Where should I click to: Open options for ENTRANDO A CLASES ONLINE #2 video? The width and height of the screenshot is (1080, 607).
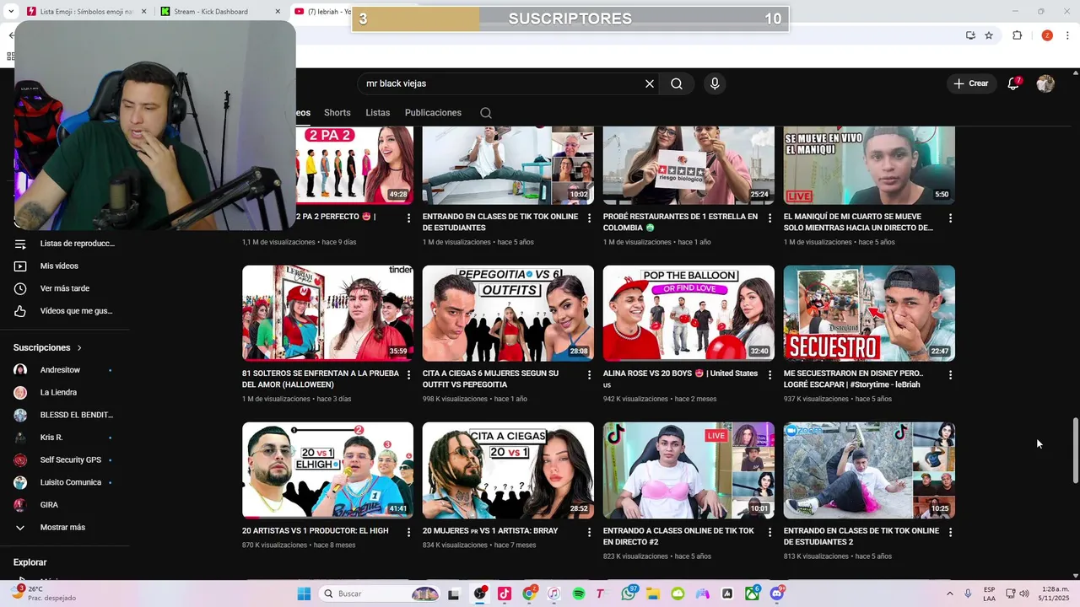click(x=769, y=532)
